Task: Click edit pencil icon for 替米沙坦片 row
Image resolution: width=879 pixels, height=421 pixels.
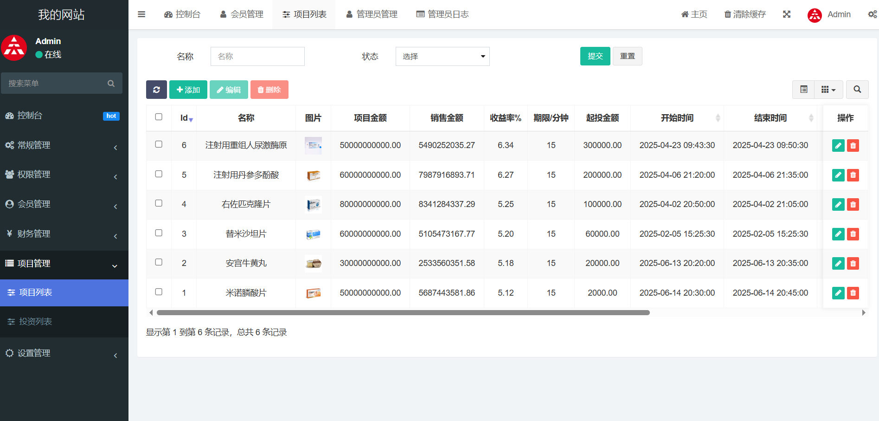Action: point(838,234)
